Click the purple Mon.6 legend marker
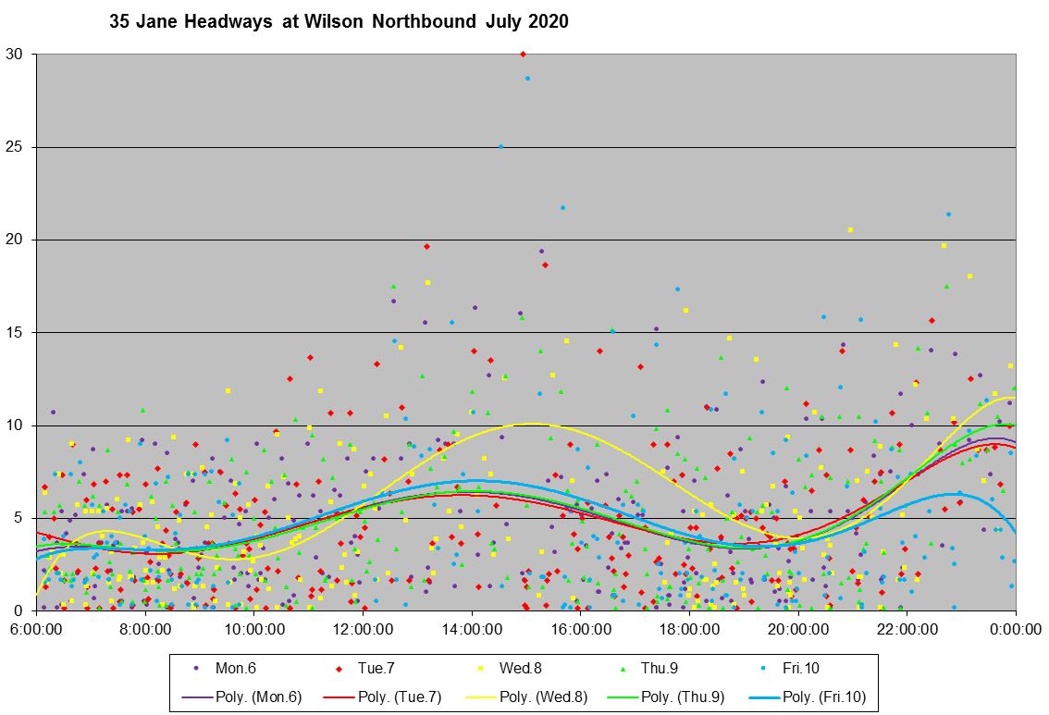 [x=195, y=668]
